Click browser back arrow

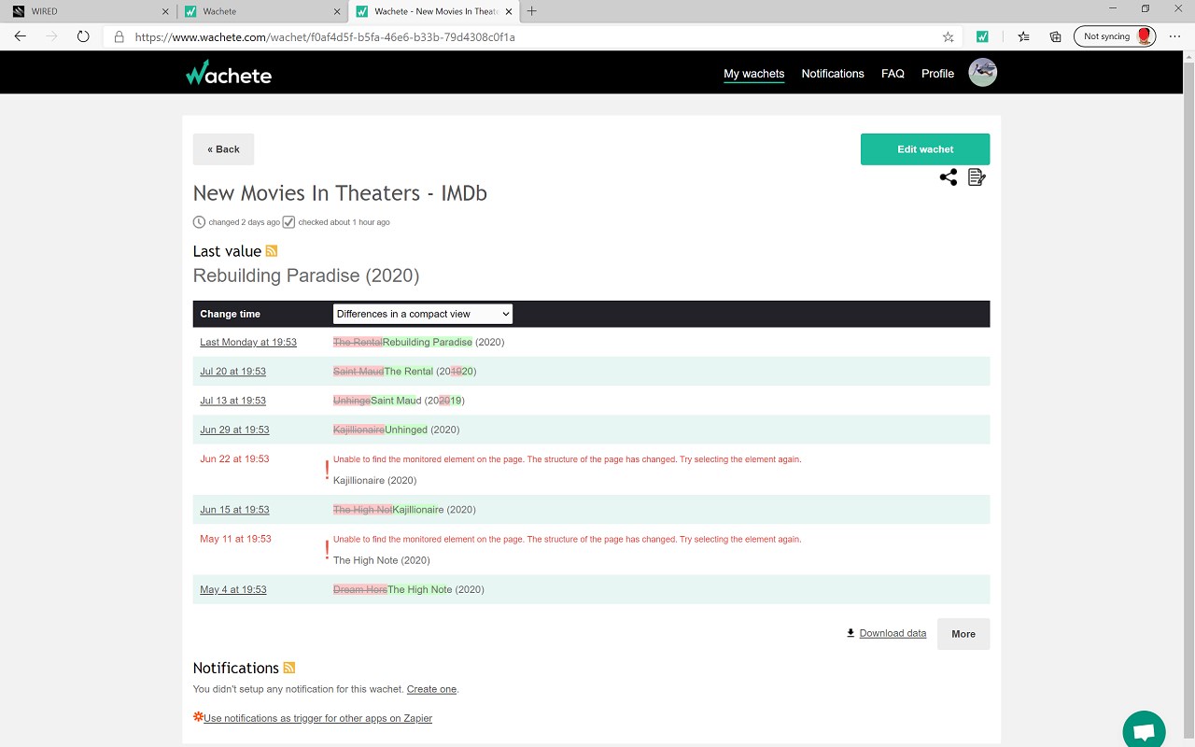(21, 36)
